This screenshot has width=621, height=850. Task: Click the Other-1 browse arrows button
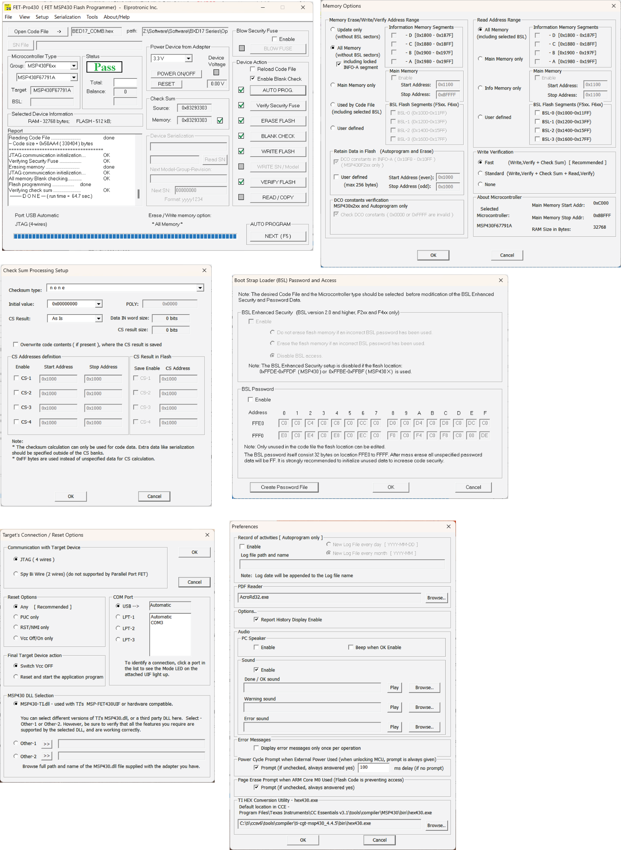pos(47,744)
